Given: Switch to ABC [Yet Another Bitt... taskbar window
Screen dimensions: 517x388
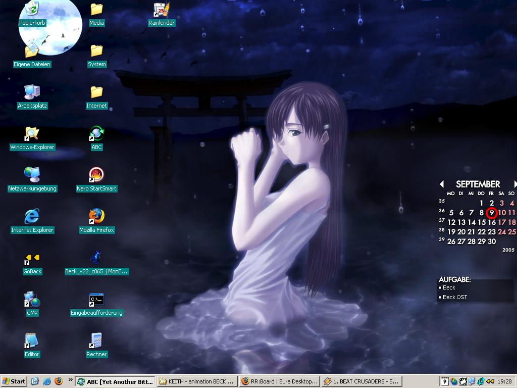Looking at the screenshot, I should click(115, 382).
